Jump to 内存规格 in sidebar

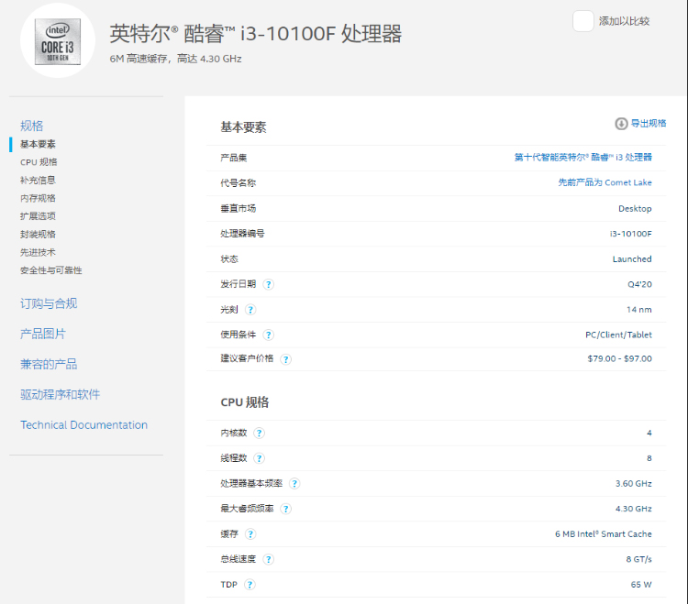(x=38, y=198)
